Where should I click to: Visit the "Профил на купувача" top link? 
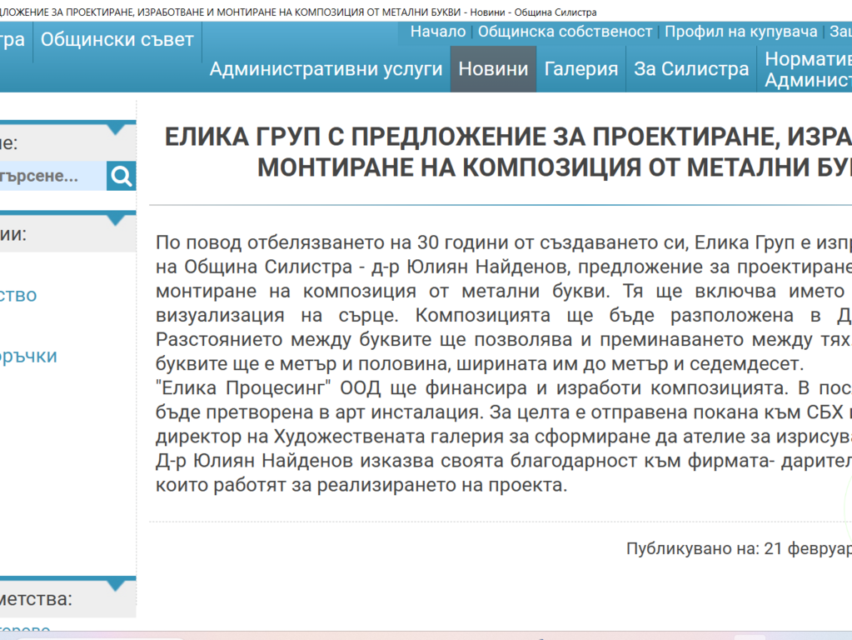click(741, 32)
